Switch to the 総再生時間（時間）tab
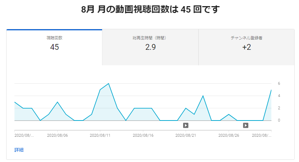Viewport: 299px width, 162px height. [150, 47]
